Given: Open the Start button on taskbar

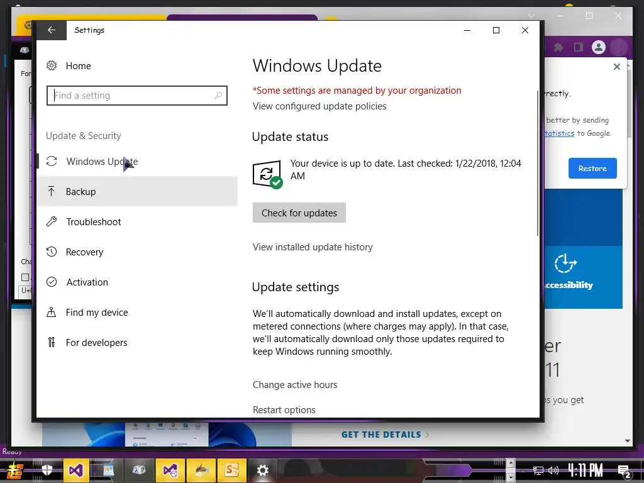Looking at the screenshot, I should 14,470.
